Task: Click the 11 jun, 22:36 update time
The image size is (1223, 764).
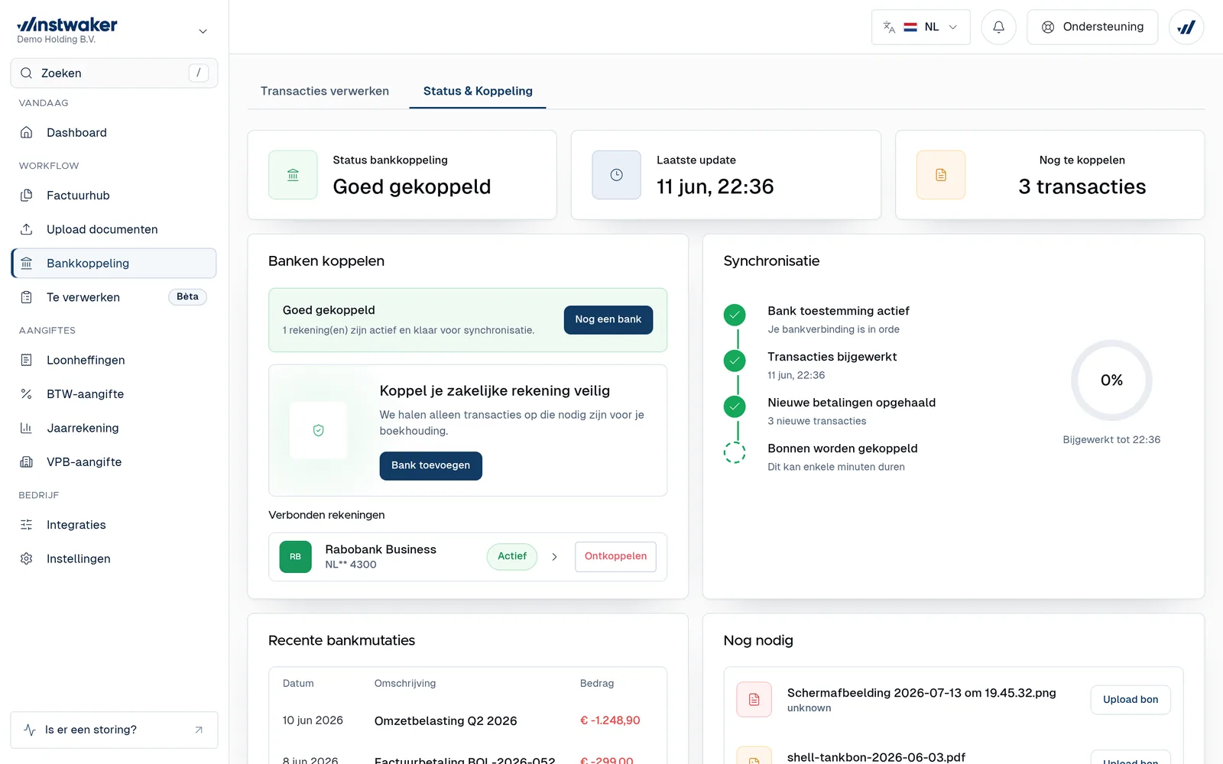Action: 715,186
